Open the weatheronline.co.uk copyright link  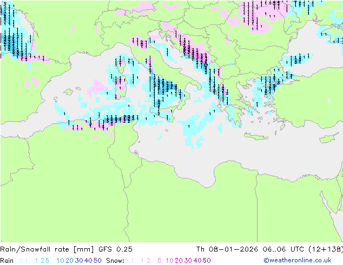[x=298, y=261]
